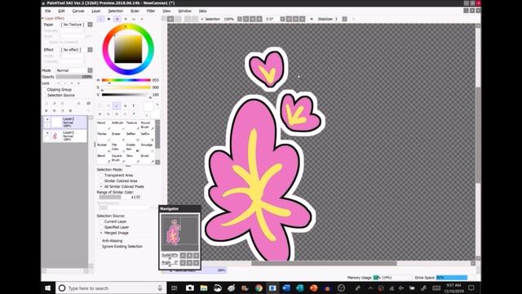Open the taskbar camera app icon
Image resolution: width=522 pixels, height=294 pixels.
click(x=190, y=288)
